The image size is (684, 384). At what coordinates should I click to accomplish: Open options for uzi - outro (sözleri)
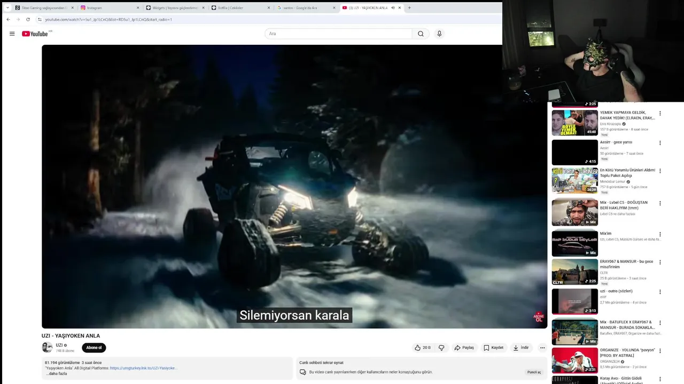(660, 292)
